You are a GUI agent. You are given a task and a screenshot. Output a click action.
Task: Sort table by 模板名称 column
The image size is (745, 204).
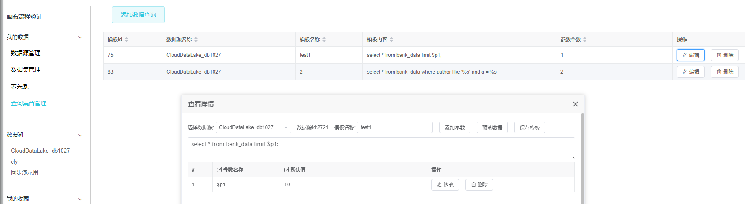point(324,40)
